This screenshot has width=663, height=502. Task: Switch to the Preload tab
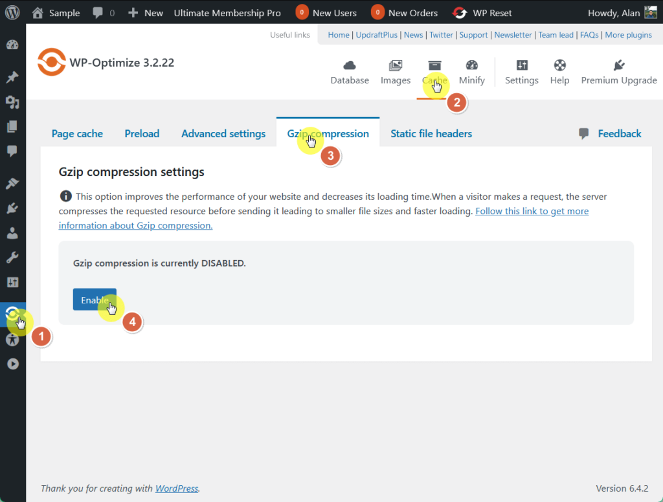[142, 133]
